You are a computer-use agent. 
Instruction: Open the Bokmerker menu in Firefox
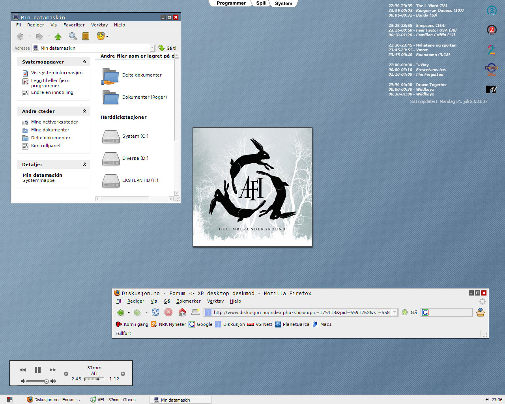[189, 301]
